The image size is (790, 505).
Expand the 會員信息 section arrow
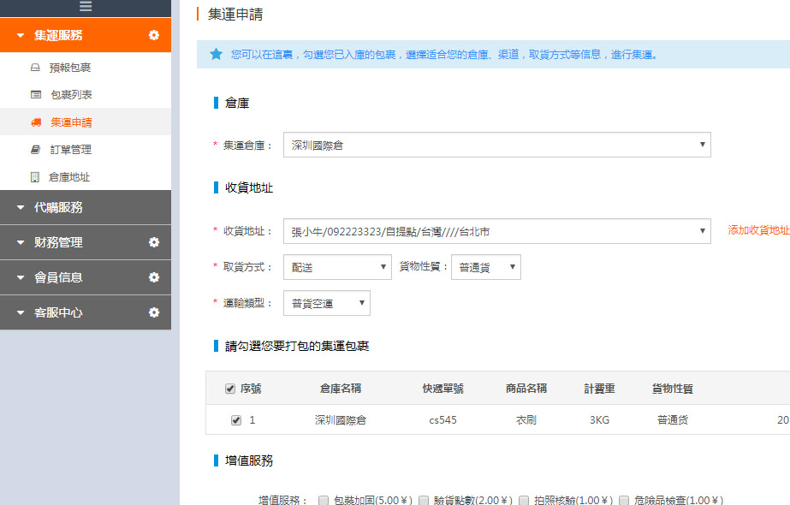click(x=21, y=277)
